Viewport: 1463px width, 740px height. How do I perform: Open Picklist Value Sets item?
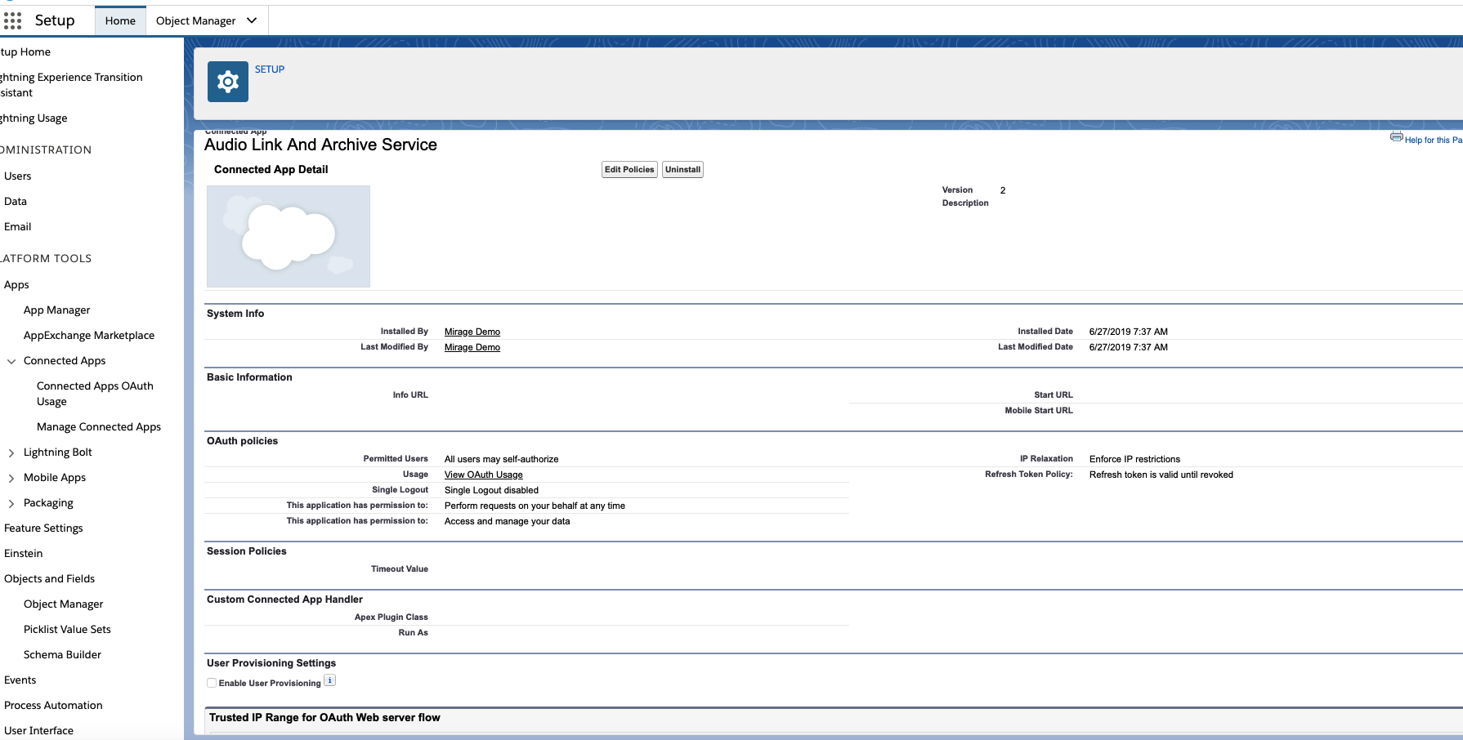(67, 629)
